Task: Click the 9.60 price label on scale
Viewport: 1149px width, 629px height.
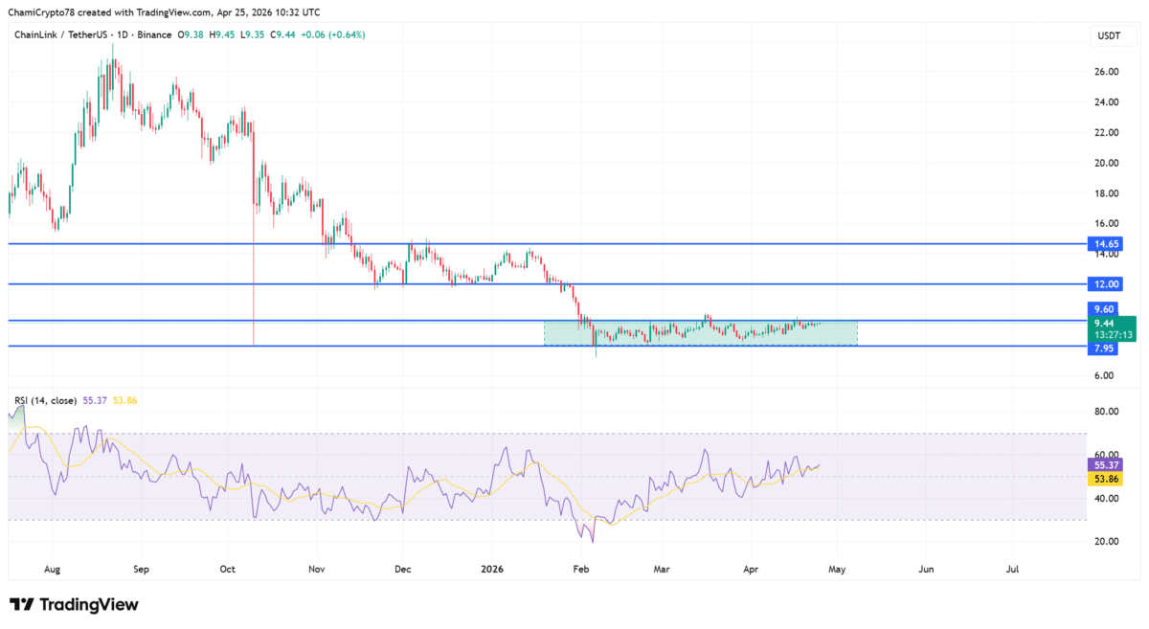Action: (x=1105, y=309)
